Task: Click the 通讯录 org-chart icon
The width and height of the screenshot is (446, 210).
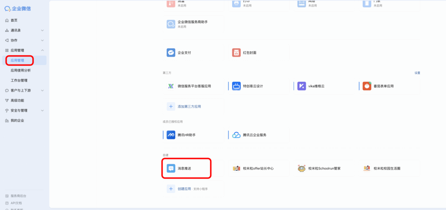Action: (7, 30)
